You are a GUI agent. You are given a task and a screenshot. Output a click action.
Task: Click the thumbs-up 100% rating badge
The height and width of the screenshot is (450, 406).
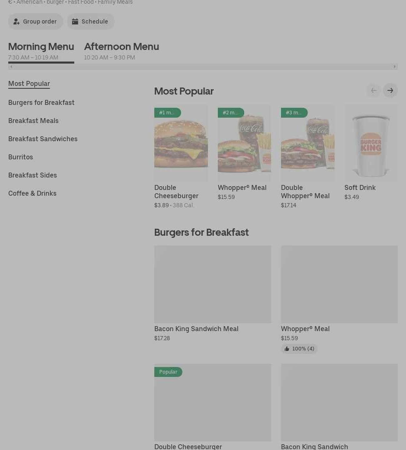tap(300, 349)
